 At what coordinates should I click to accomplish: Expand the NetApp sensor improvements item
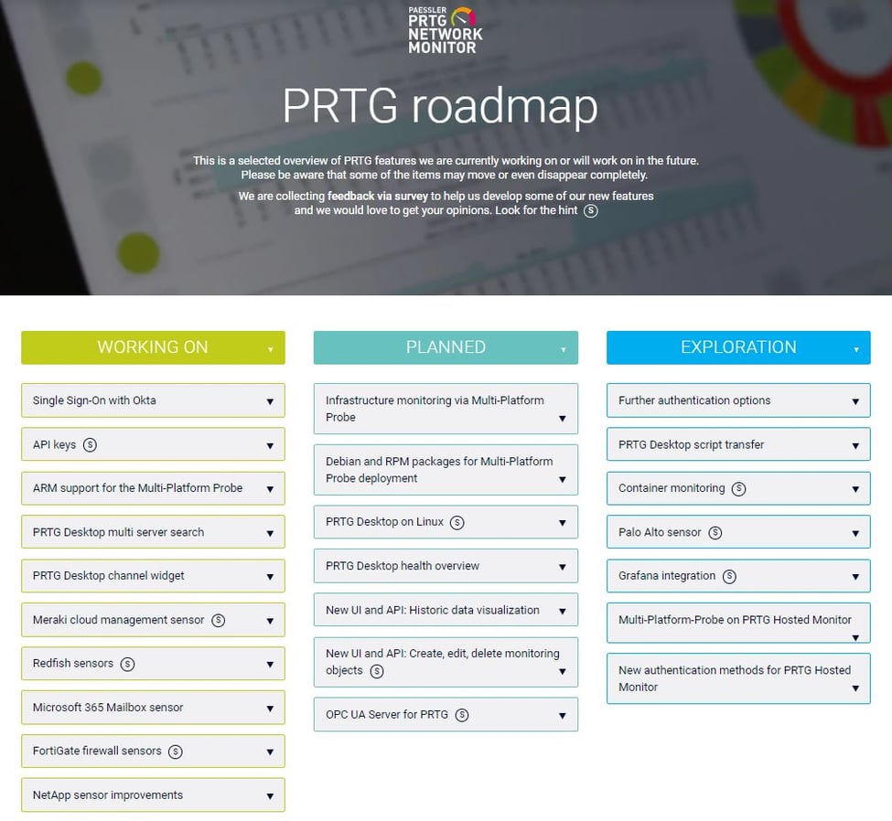tap(270, 794)
